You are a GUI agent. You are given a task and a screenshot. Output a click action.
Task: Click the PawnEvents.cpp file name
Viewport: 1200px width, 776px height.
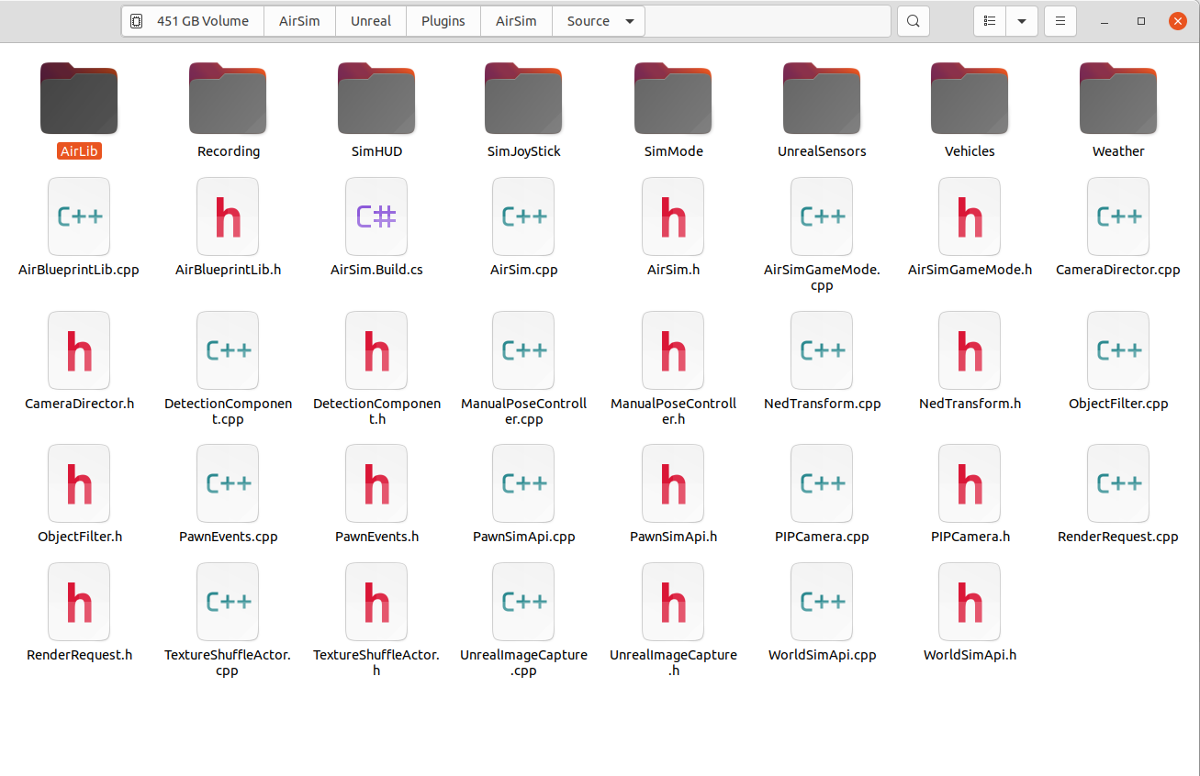[x=228, y=537]
